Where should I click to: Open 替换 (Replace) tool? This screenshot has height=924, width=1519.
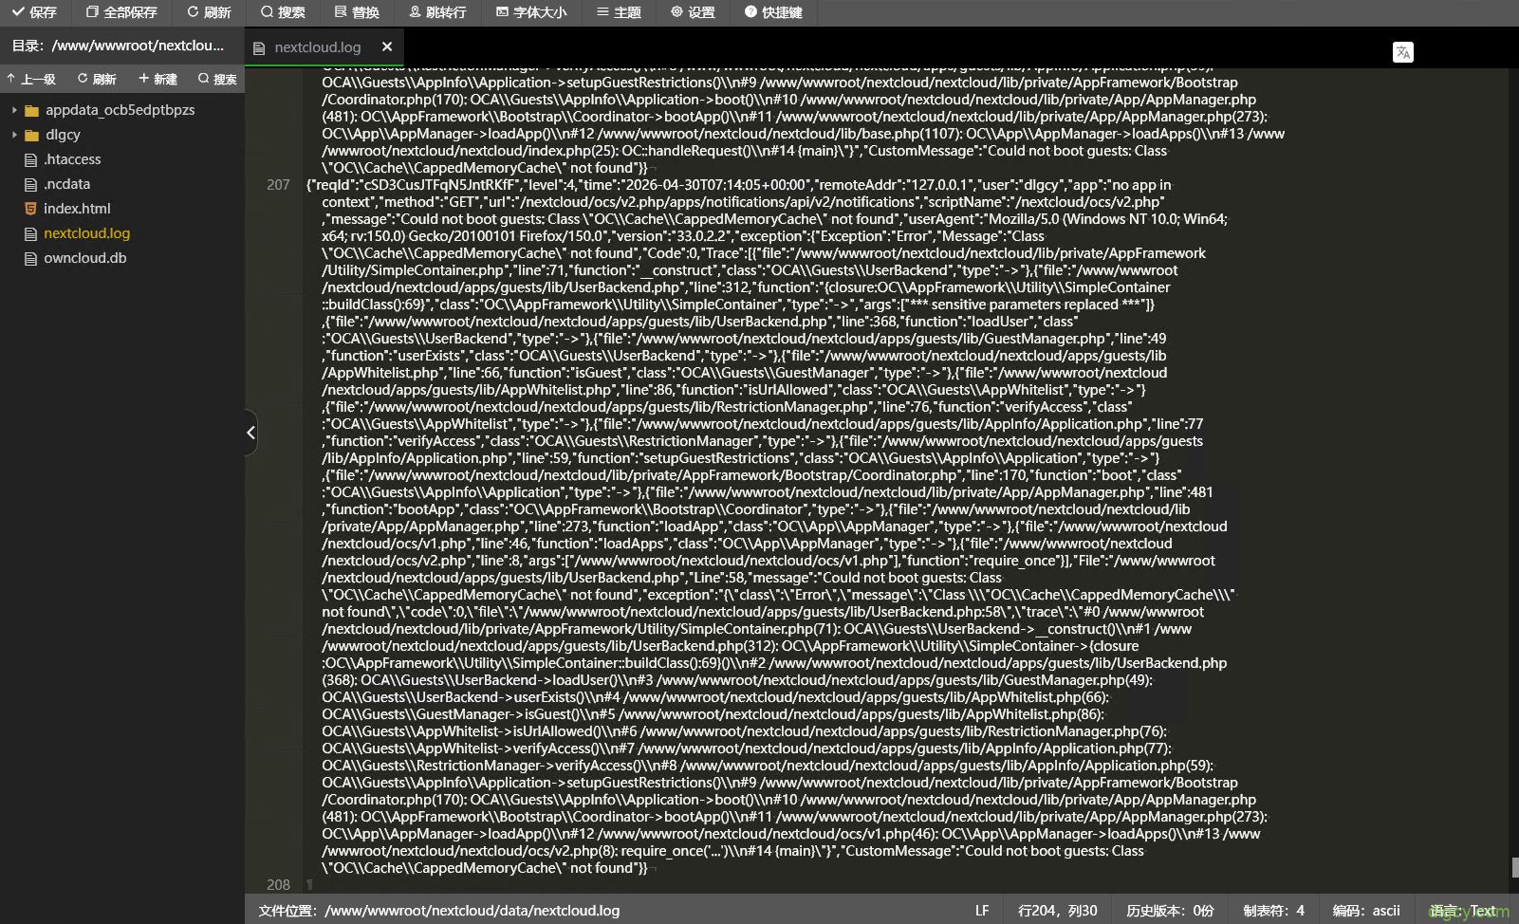click(x=357, y=12)
